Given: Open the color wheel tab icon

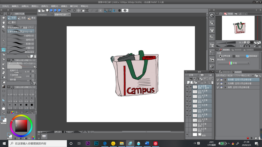Looking at the screenshot, I should pyautogui.click(x=12, y=112).
